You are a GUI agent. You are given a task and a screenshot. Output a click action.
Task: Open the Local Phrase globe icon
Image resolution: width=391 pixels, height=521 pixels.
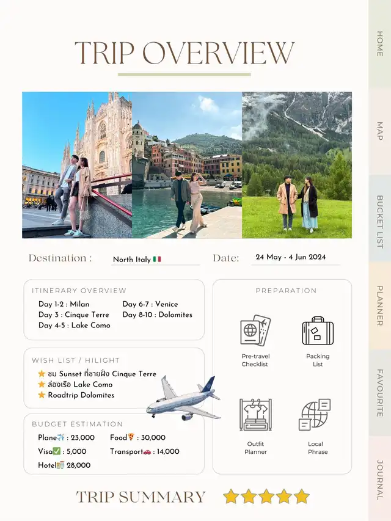tap(315, 415)
